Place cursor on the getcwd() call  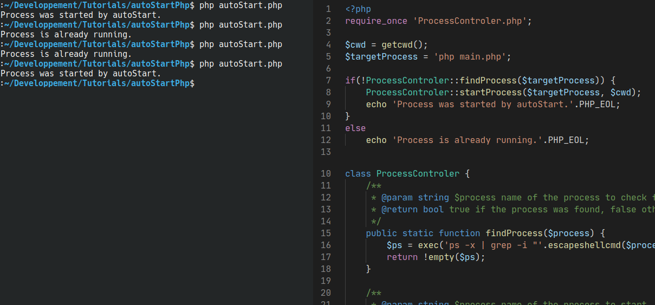pos(397,45)
